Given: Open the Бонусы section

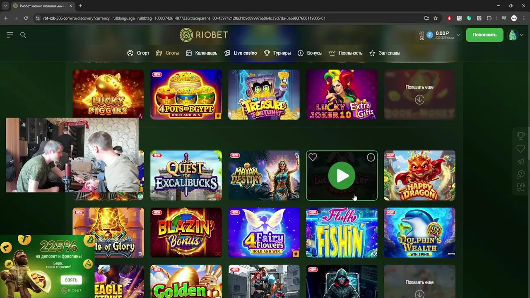Looking at the screenshot, I should click(x=310, y=53).
